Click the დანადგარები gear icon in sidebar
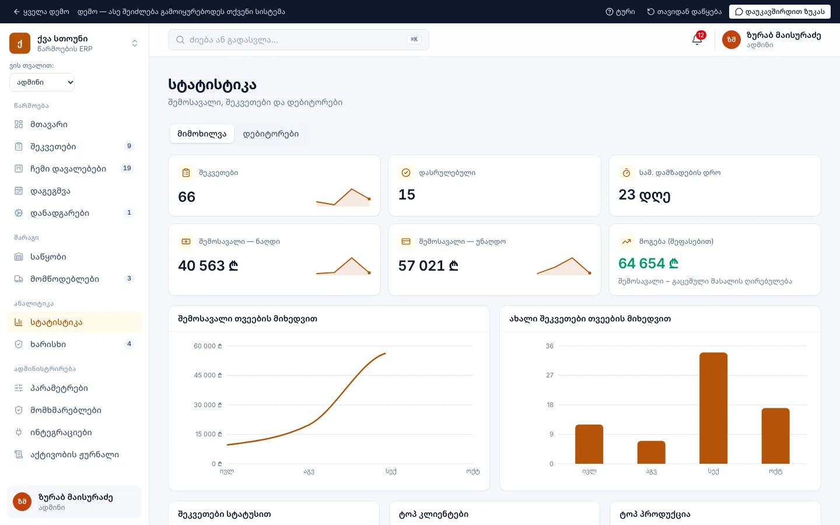The image size is (840, 525). click(19, 213)
